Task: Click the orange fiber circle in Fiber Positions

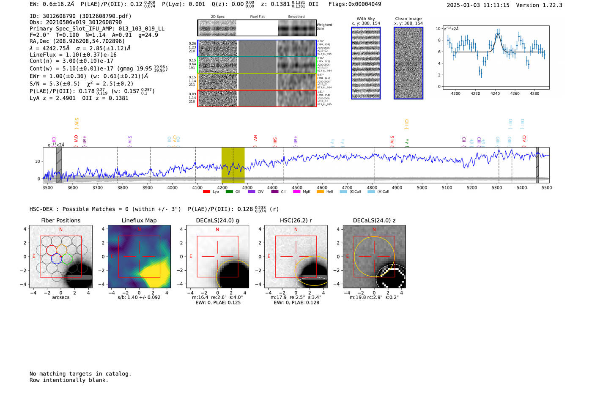Action: (62, 249)
